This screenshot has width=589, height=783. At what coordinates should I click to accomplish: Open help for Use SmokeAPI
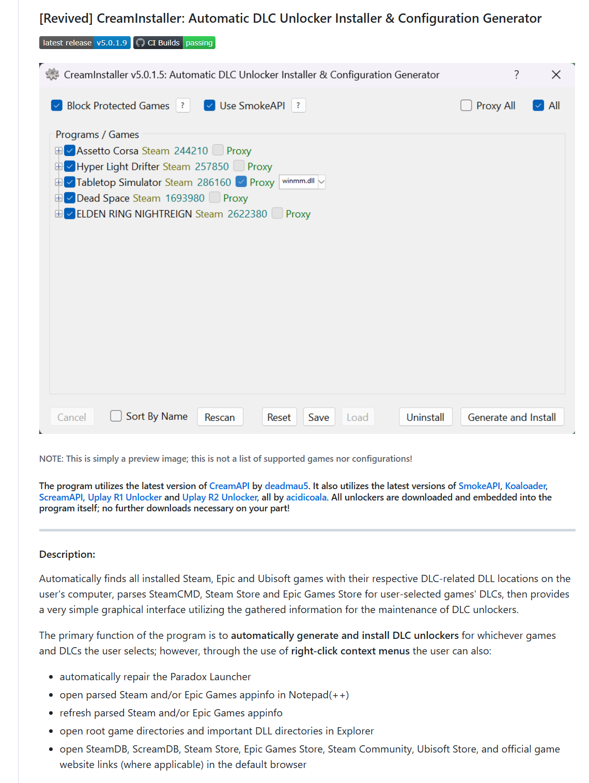298,105
